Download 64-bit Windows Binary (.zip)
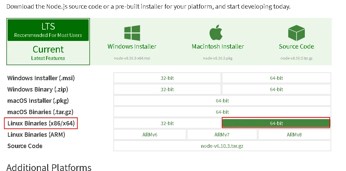Screen dimensions: 346x171 276,89
